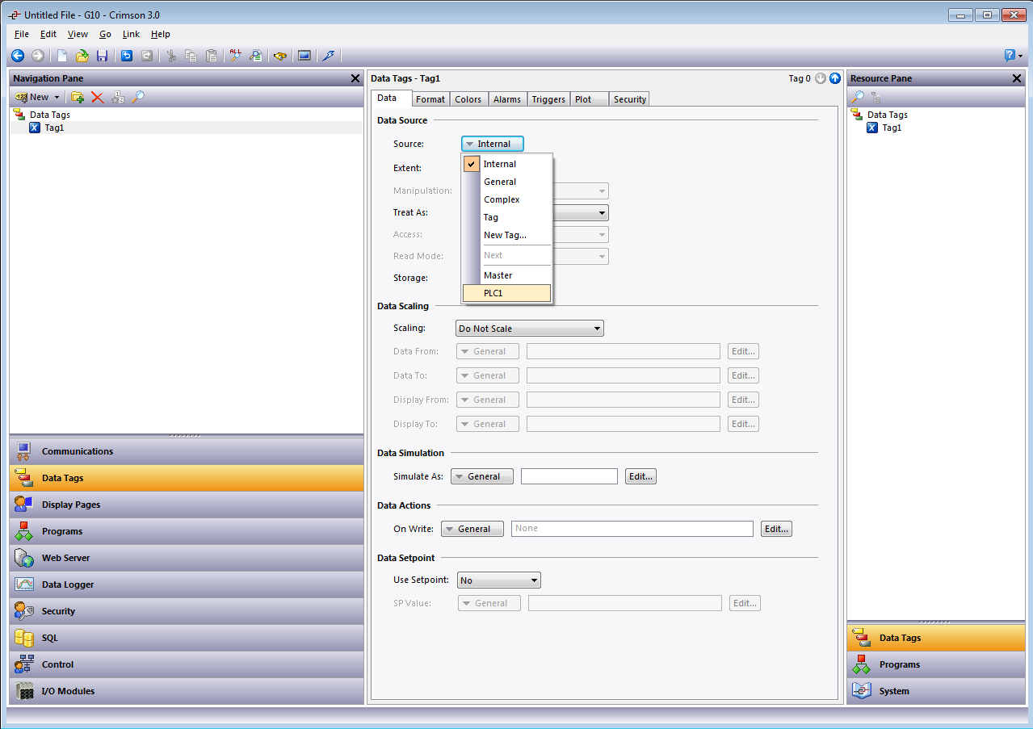Click the blue lightning bolt icon
This screenshot has height=729, width=1033.
(328, 56)
